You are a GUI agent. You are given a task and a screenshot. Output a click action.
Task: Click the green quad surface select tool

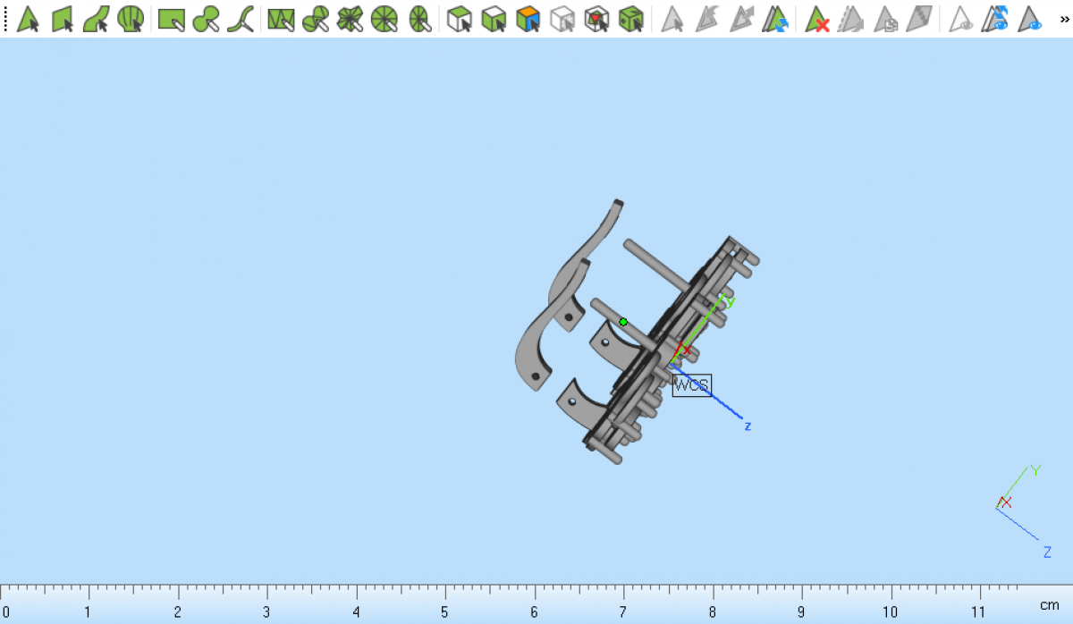click(x=63, y=19)
